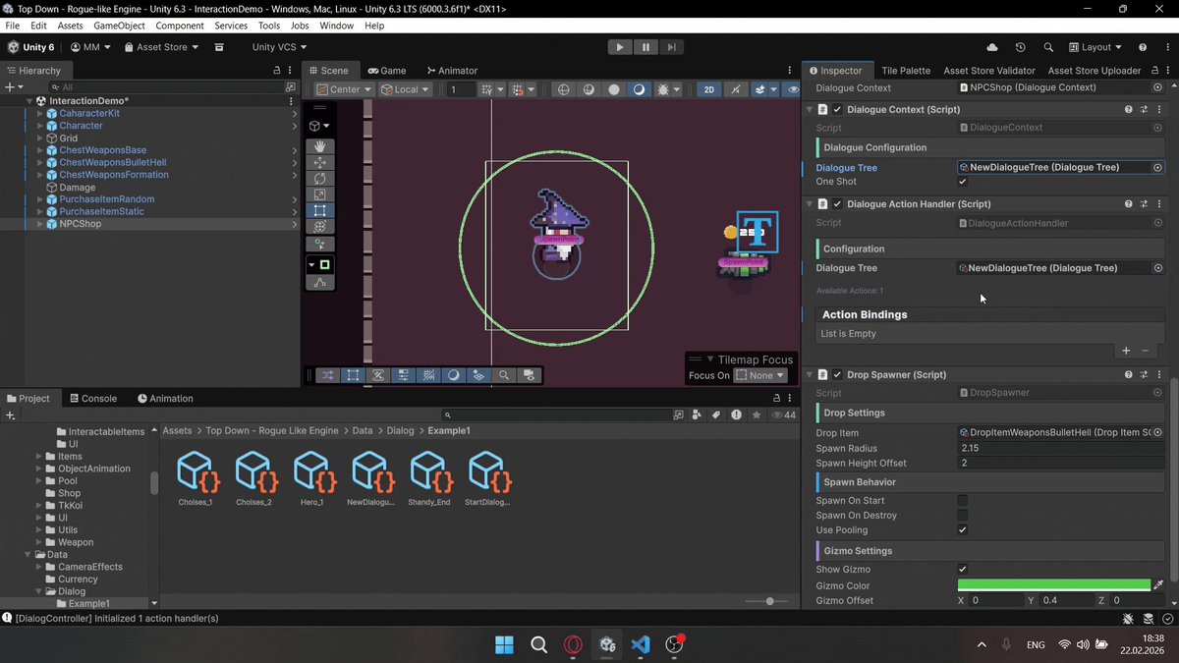Open the Asset Store dropdown
Screen dimensions: 1179x663
[161, 47]
